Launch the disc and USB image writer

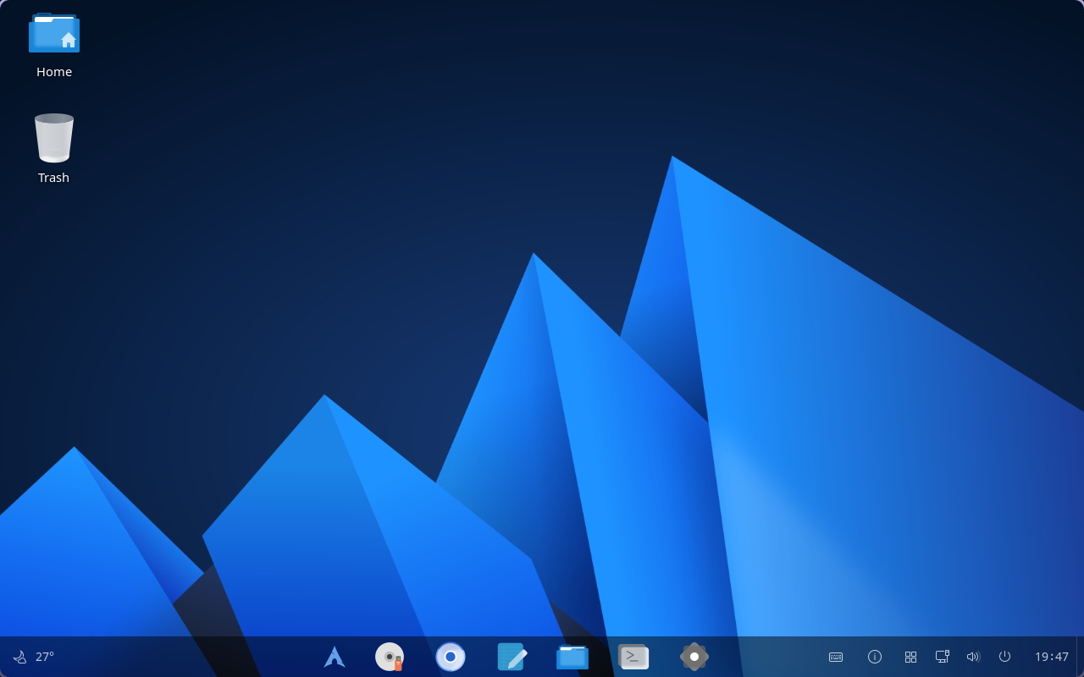pos(390,657)
